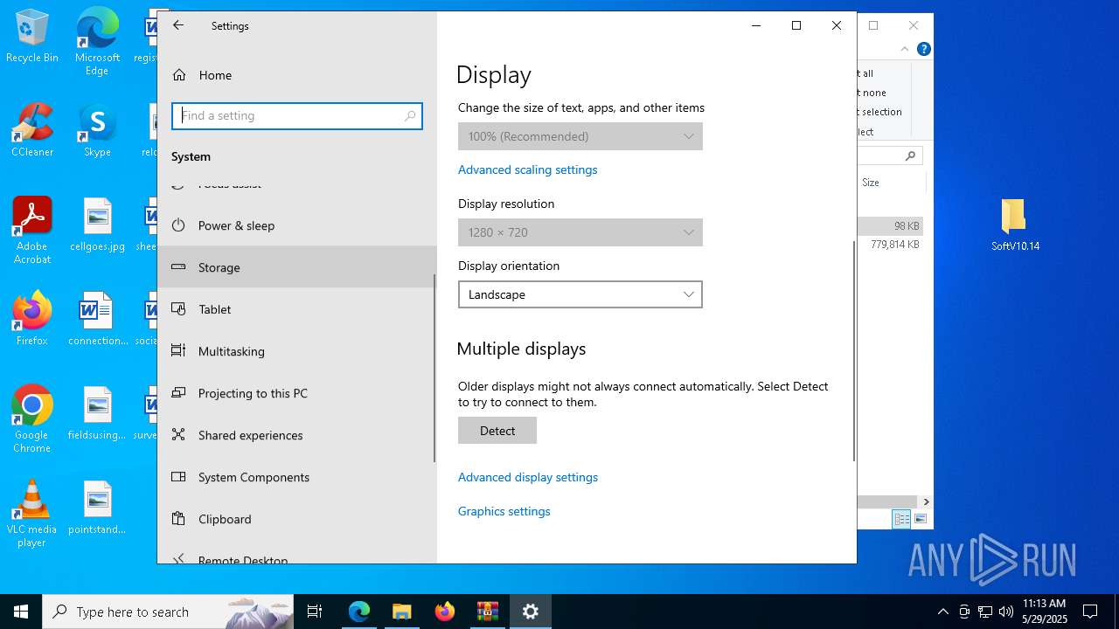Select Shared experiences settings
Image resolution: width=1119 pixels, height=629 pixels.
tap(250, 435)
